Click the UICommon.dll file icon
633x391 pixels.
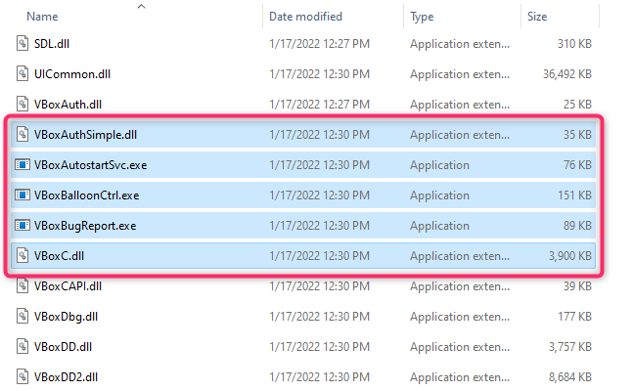pos(23,73)
